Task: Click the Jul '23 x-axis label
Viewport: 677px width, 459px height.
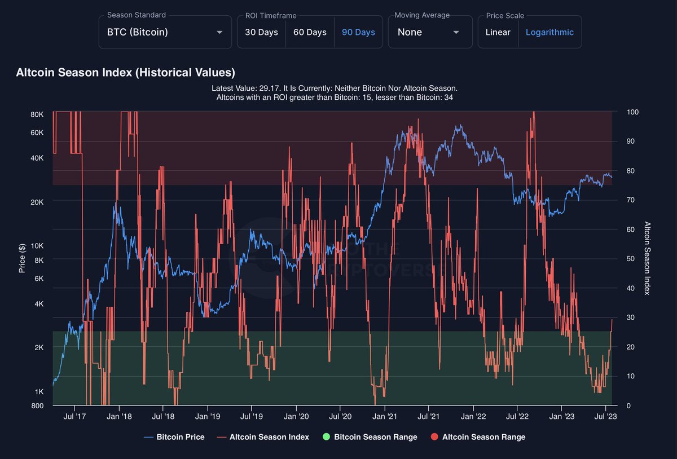Action: coord(605,417)
